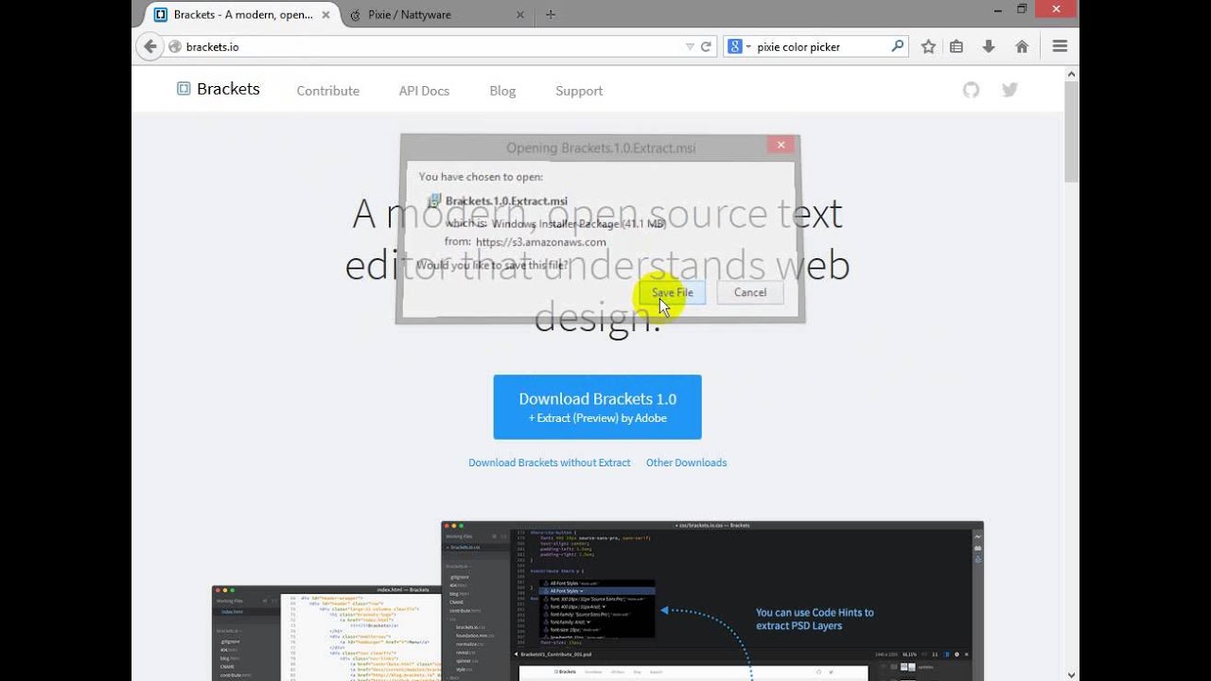Open a new tab with plus button
The image size is (1211, 681).
tap(551, 14)
